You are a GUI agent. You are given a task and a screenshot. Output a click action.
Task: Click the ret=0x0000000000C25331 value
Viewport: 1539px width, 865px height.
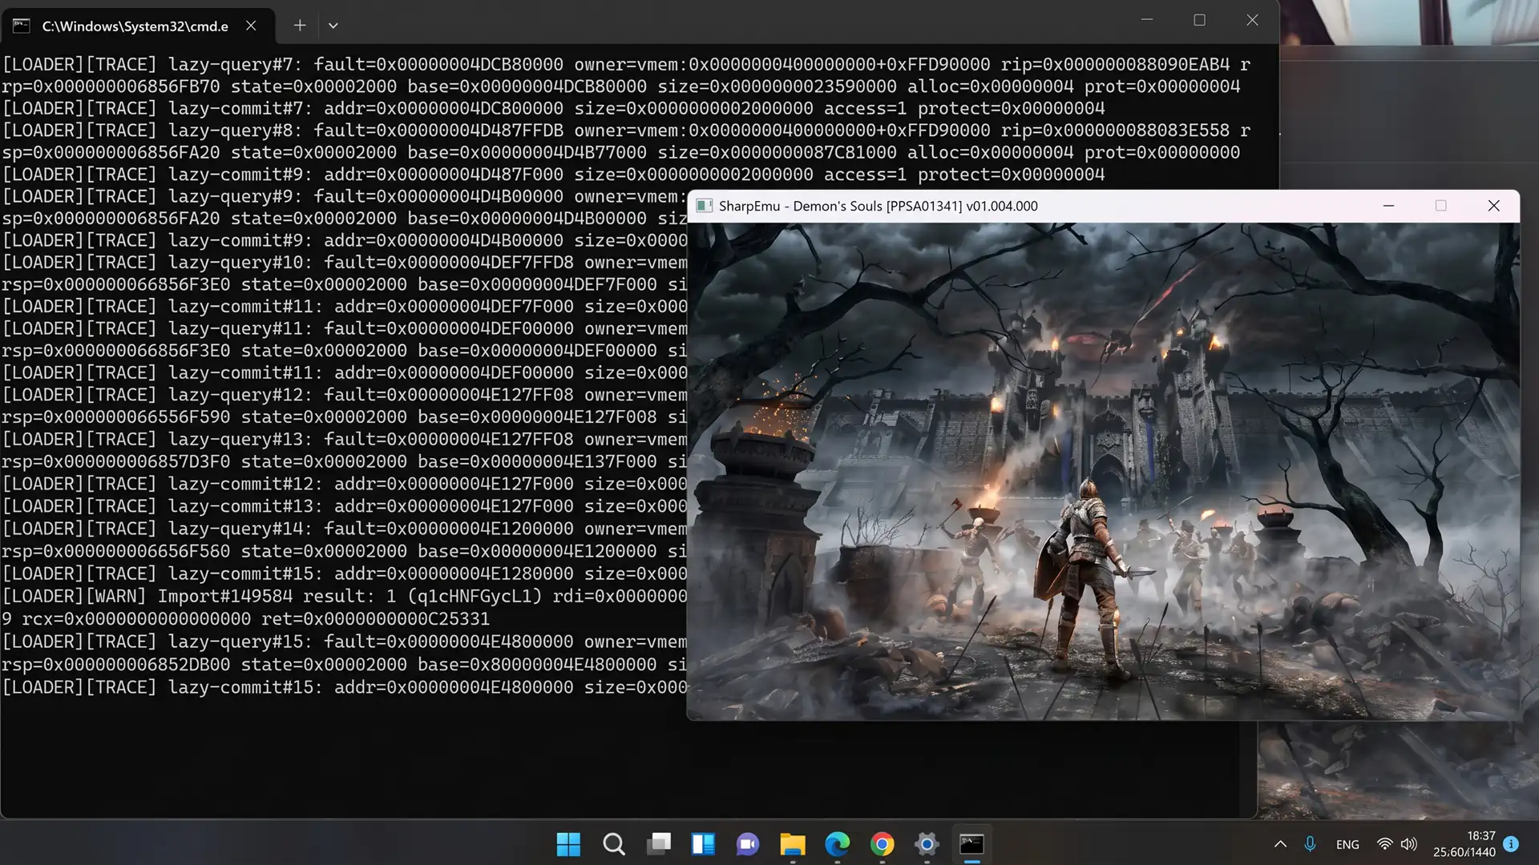(375, 619)
